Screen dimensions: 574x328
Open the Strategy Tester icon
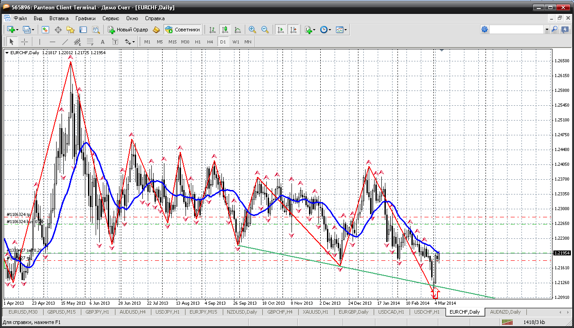[96, 30]
